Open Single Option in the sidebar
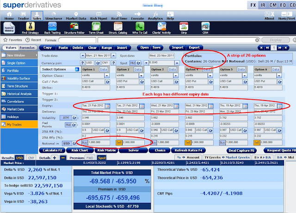This screenshot has width=296, height=213. click(x=19, y=63)
